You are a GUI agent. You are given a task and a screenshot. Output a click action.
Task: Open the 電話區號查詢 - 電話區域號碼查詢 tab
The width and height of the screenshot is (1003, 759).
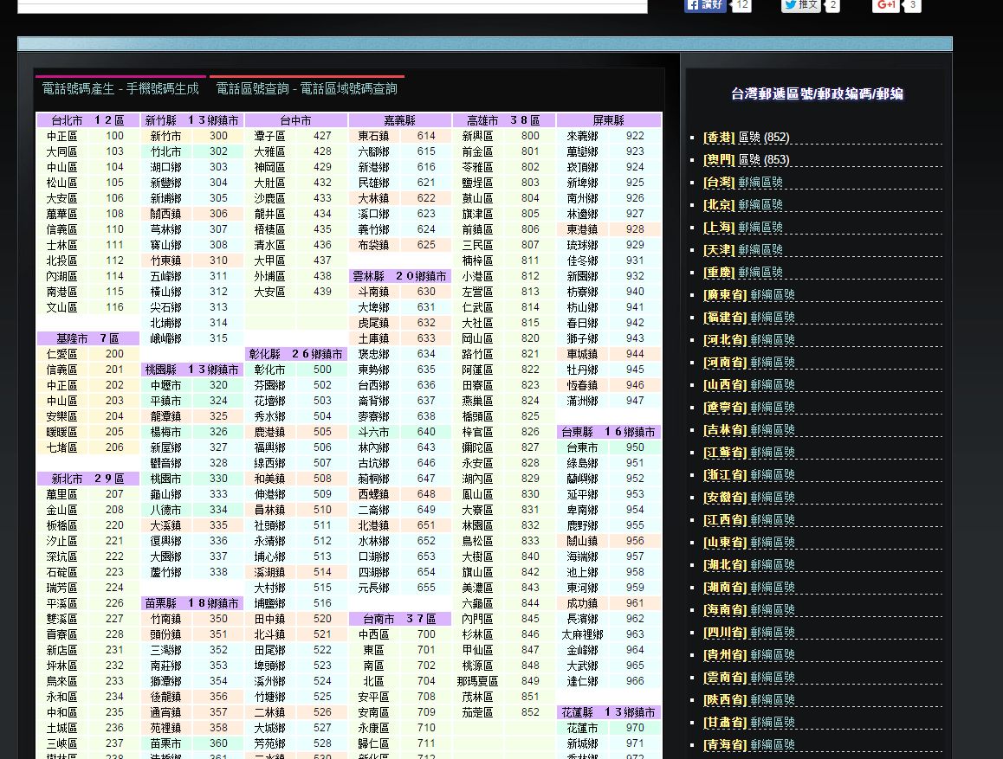click(307, 88)
